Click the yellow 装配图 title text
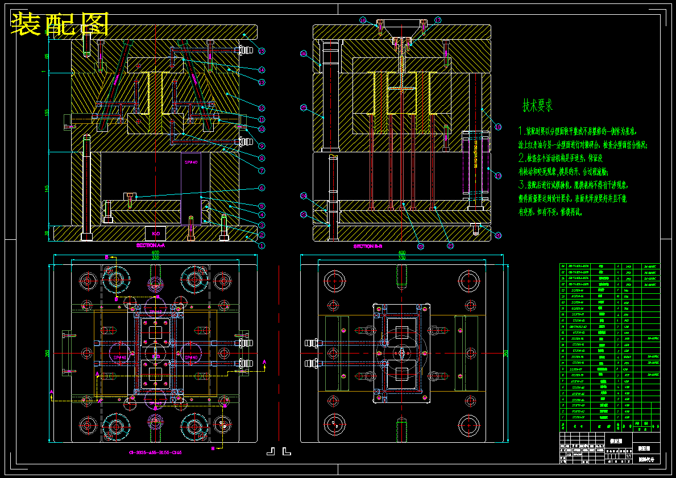This screenshot has width=676, height=478. click(x=59, y=24)
